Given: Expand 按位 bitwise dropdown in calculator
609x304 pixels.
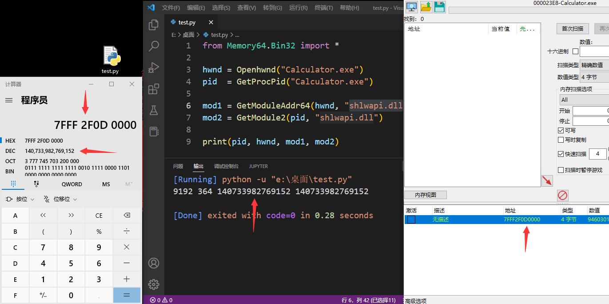Looking at the screenshot, I should click(20, 199).
